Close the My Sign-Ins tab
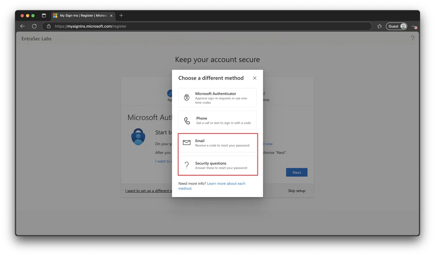Viewport: 435px width, 256px height. 111,16
